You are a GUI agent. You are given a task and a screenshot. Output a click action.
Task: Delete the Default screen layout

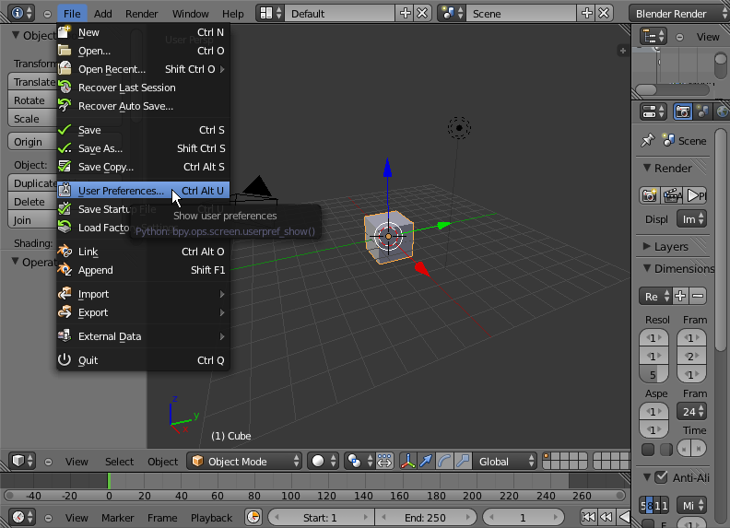tap(422, 13)
